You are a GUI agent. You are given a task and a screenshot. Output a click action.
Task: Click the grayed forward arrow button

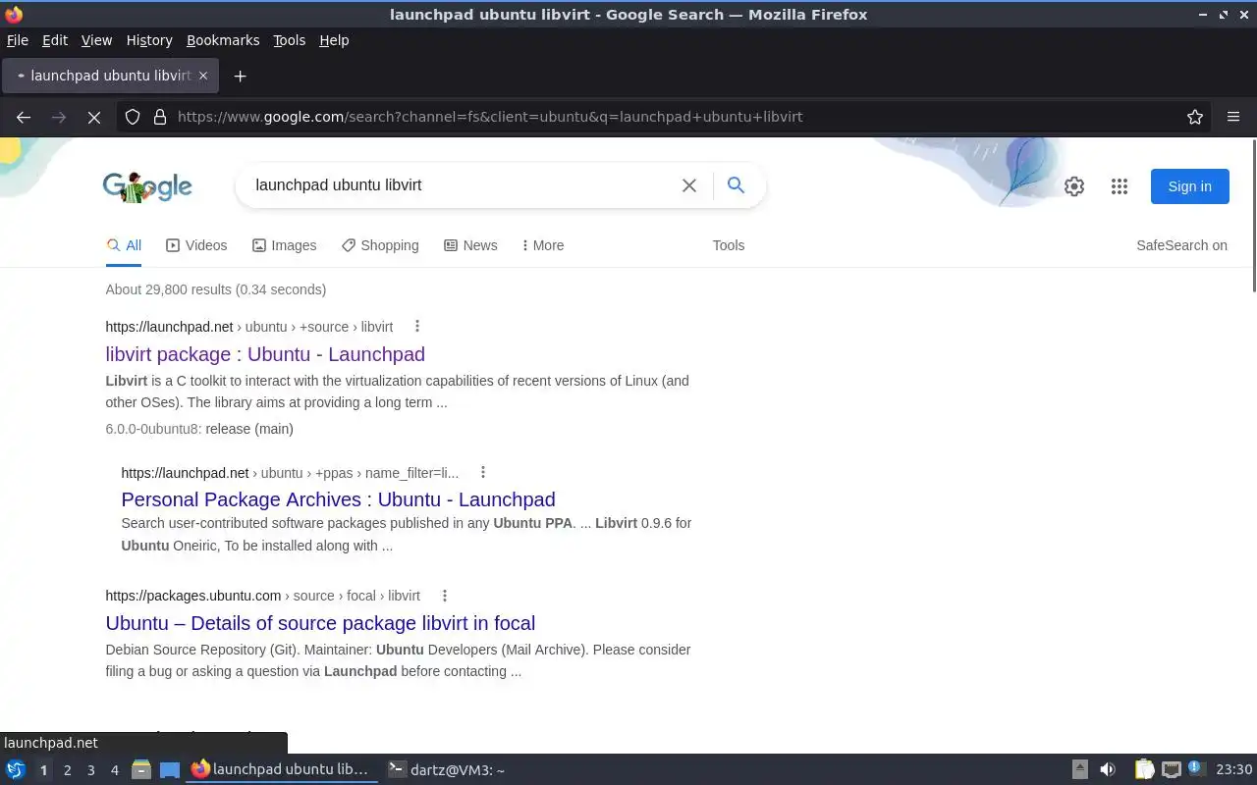tap(59, 117)
